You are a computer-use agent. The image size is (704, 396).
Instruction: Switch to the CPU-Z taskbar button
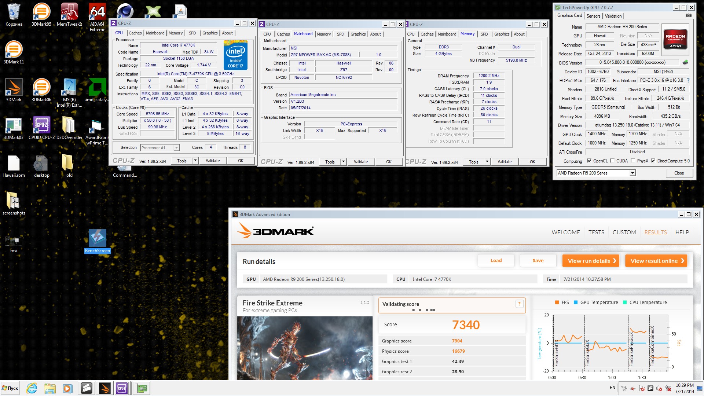(x=122, y=388)
